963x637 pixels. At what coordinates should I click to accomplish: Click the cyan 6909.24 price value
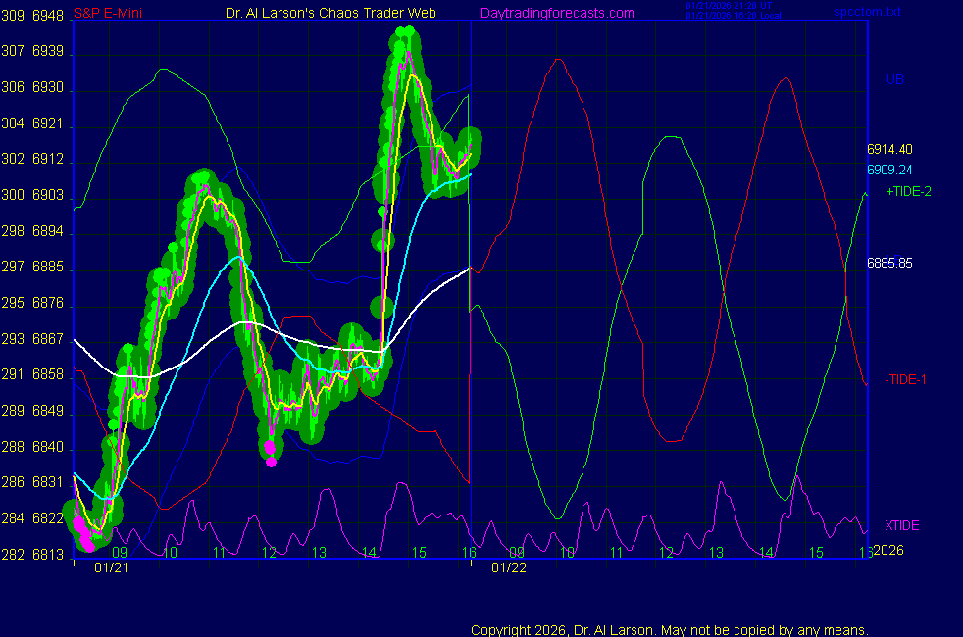coord(889,169)
